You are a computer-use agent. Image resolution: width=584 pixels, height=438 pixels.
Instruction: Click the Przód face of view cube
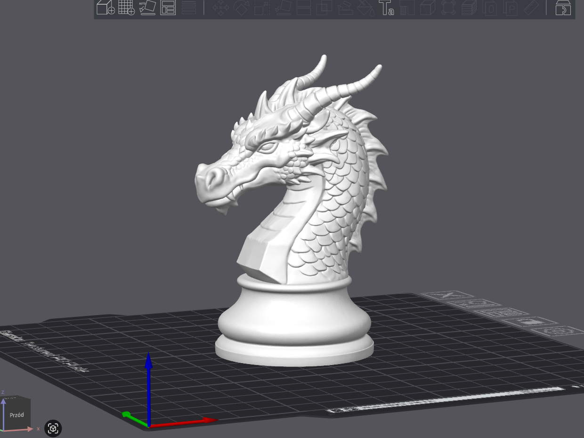(17, 415)
